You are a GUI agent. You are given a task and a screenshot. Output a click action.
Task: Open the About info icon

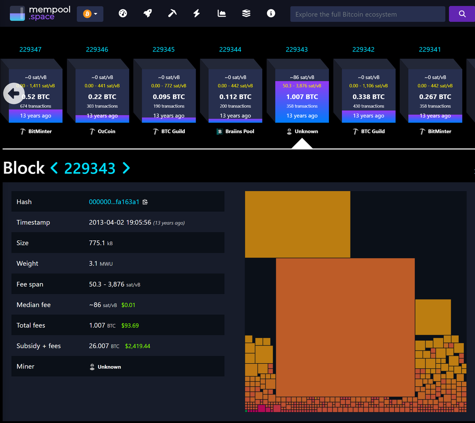click(x=271, y=13)
